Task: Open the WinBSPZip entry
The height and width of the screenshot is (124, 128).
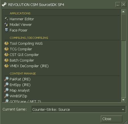Action: point(18,96)
